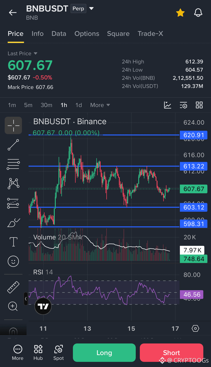Select the brush drawing tool
Viewport: 211px width, 367px height.
click(13, 223)
